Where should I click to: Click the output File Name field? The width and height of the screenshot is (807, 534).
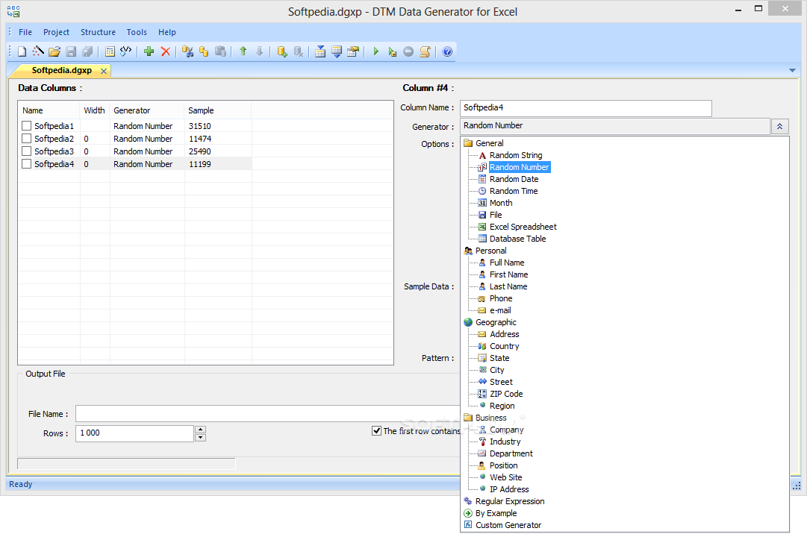tap(267, 414)
